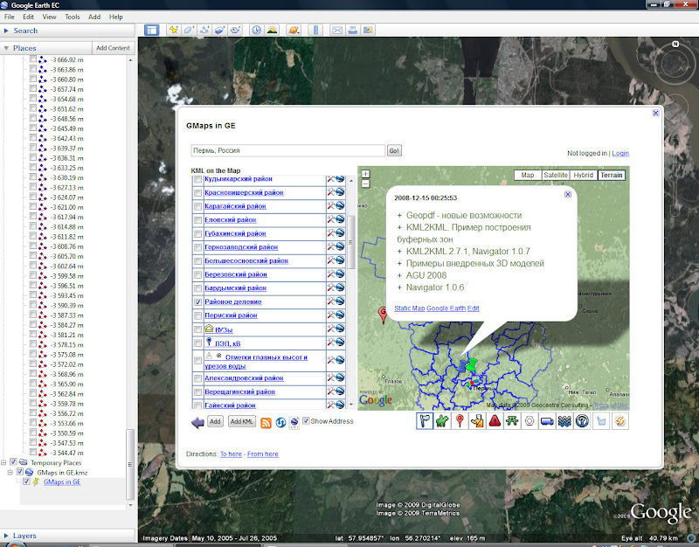Select the green horse rider marker icon
The image size is (699, 547).
click(442, 421)
